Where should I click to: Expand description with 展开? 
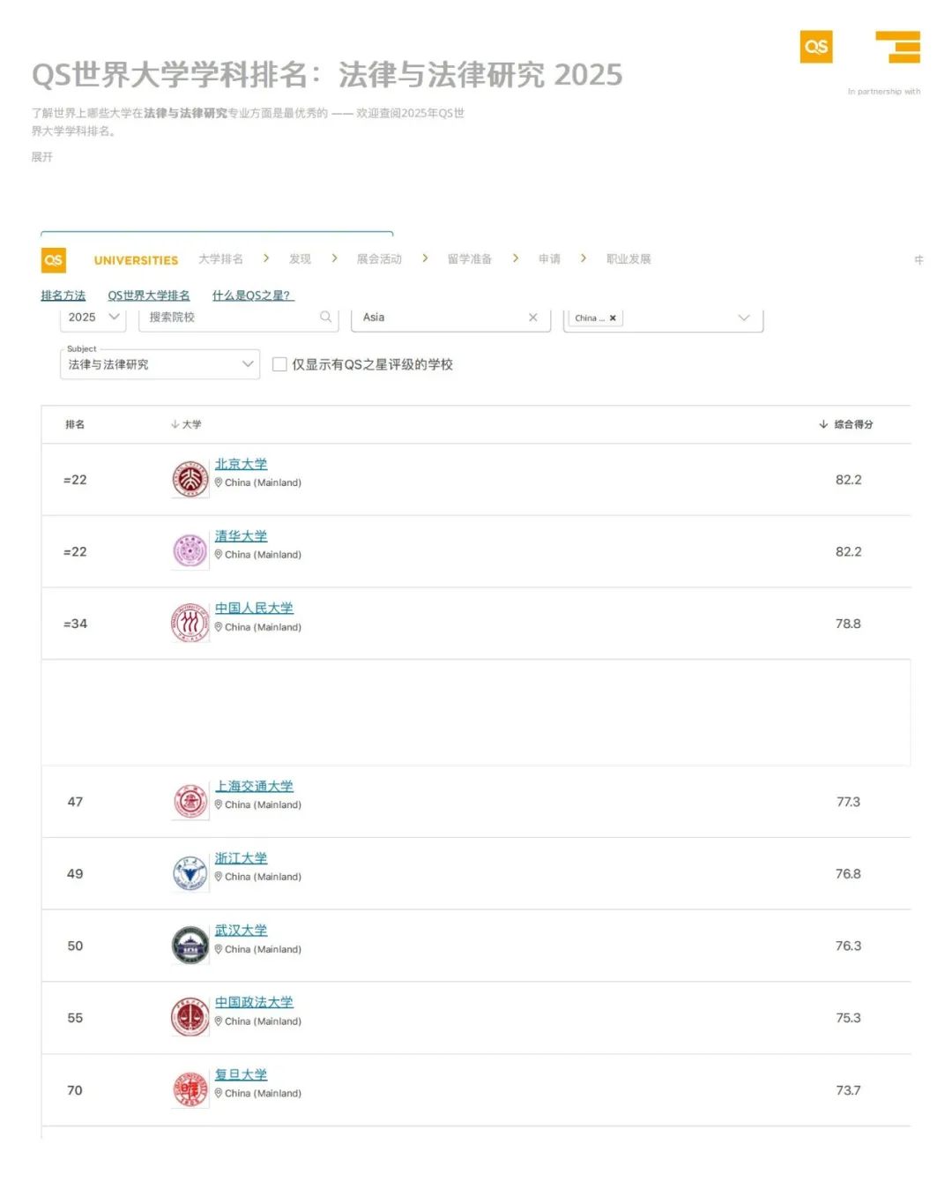point(42,157)
